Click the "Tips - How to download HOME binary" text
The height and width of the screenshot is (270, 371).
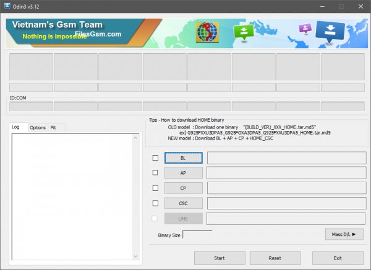pyautogui.click(x=187, y=120)
